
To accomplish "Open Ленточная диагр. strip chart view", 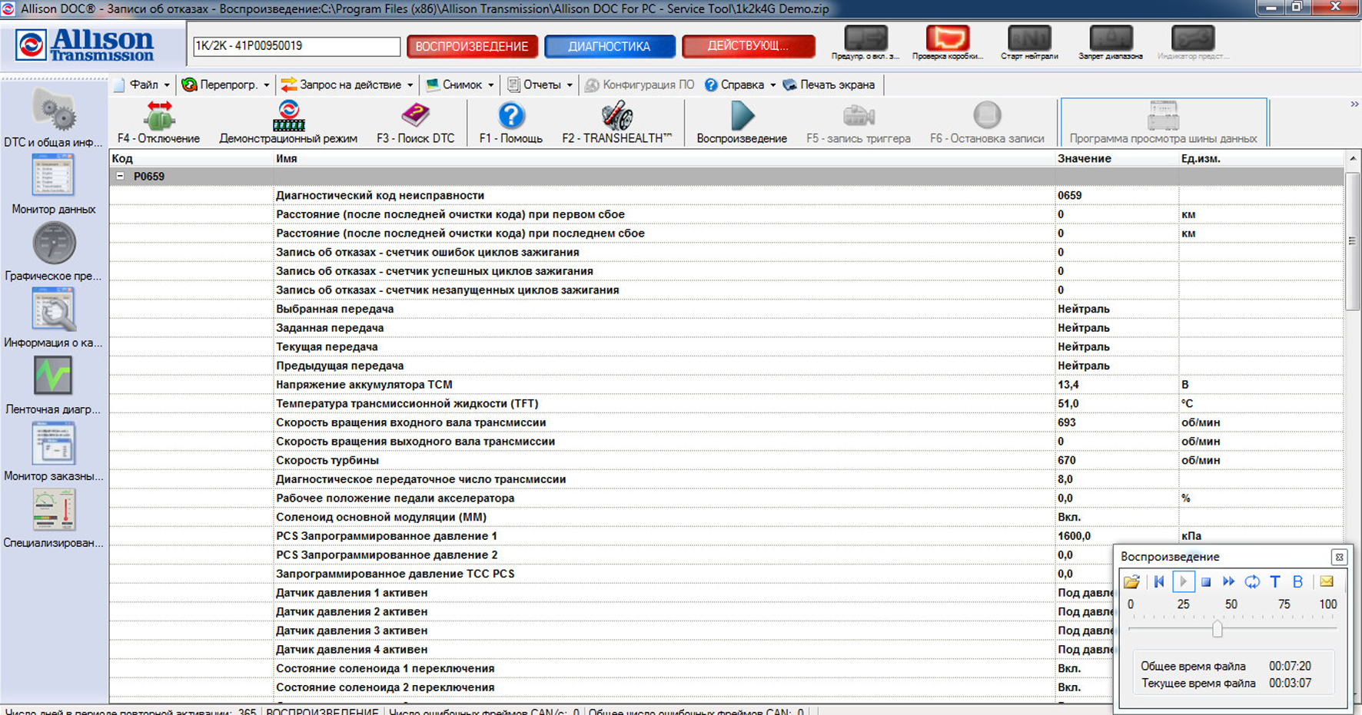I will point(53,376).
